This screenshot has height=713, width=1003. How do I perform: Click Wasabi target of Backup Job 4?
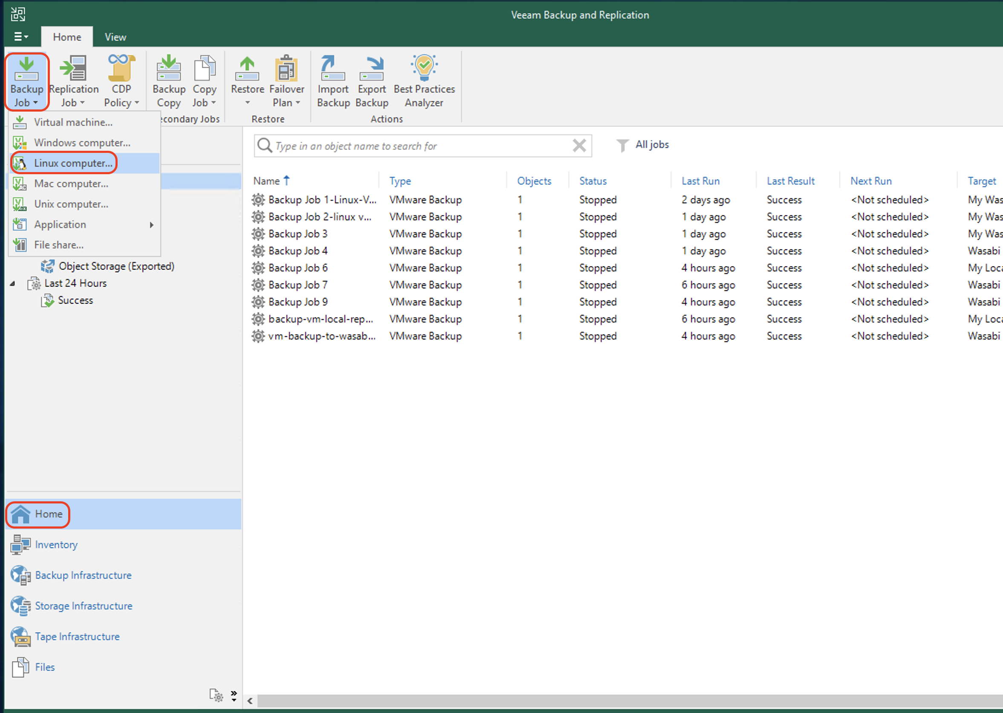(984, 251)
